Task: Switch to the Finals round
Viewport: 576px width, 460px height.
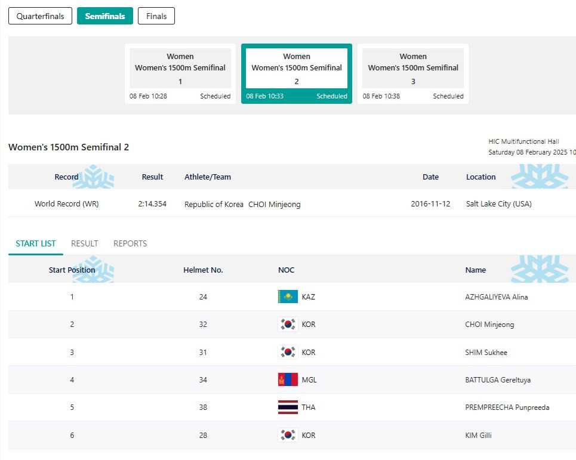Action: tap(156, 16)
